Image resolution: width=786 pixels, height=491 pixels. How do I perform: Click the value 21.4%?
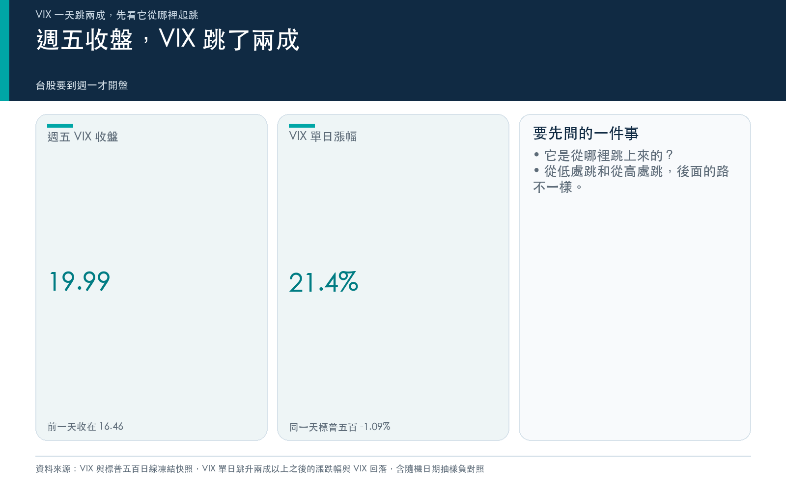point(324,282)
